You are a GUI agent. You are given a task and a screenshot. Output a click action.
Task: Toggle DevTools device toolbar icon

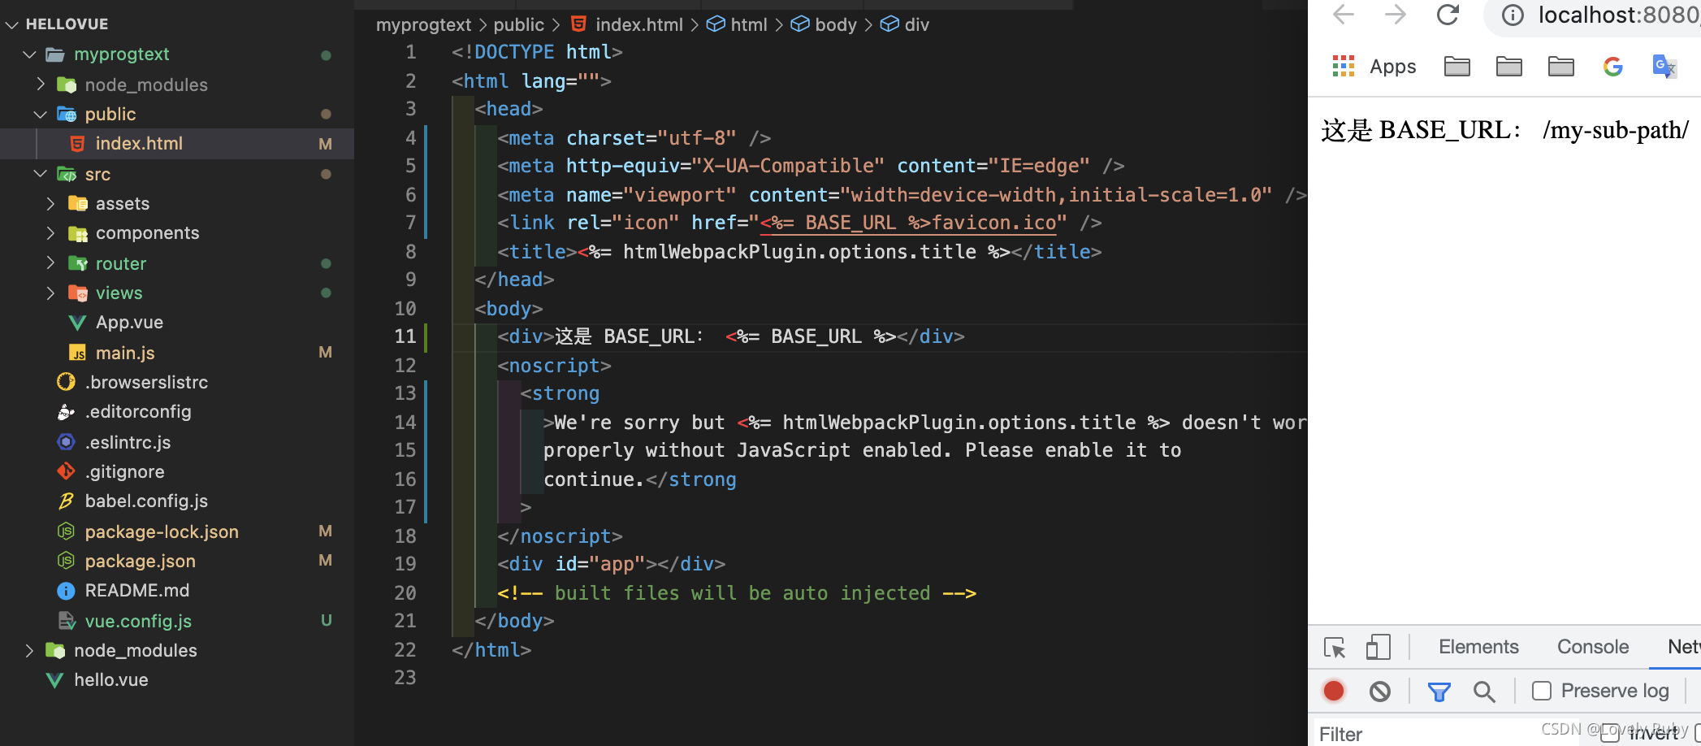pyautogui.click(x=1378, y=648)
